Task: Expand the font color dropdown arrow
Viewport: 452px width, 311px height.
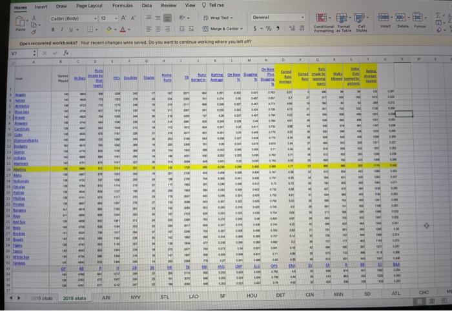Action: [x=129, y=30]
